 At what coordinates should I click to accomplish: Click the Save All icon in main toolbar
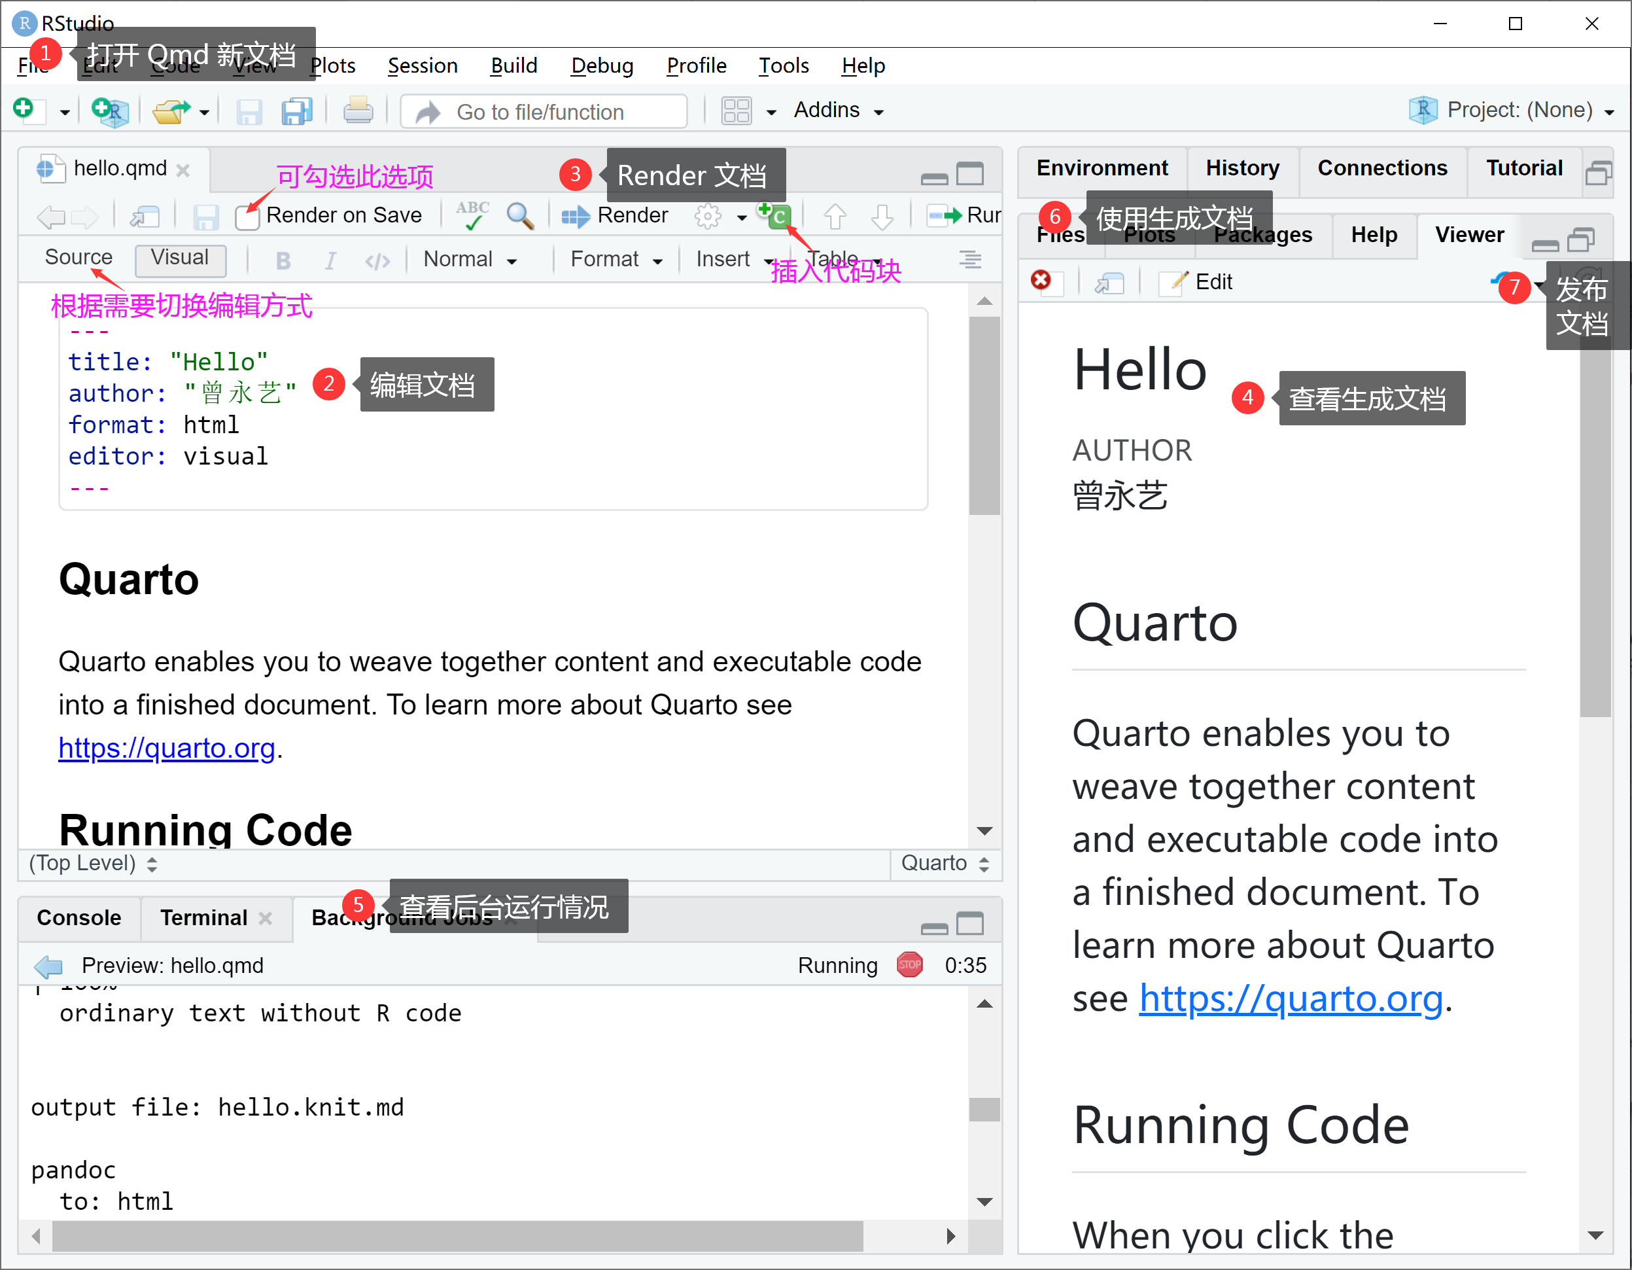[x=297, y=111]
